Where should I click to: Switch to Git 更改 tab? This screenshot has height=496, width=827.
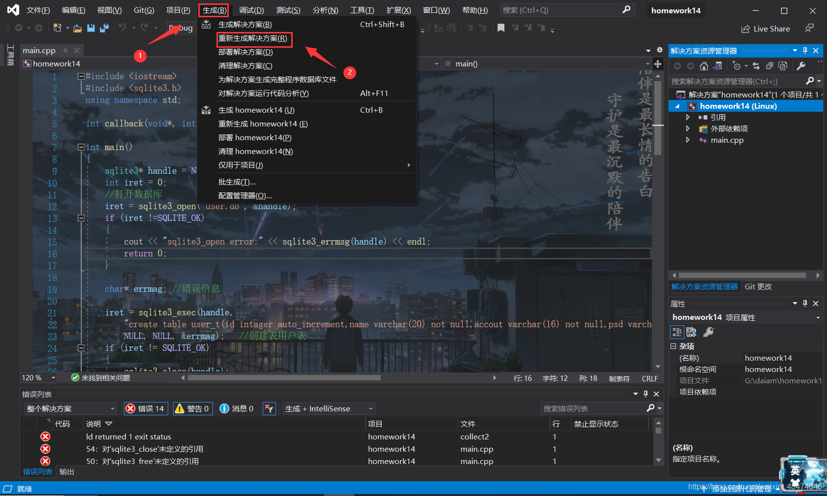[x=758, y=287]
